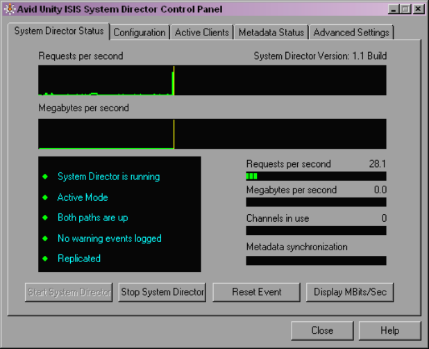
Task: Select the 'System Director is running' status text
Action: click(108, 177)
